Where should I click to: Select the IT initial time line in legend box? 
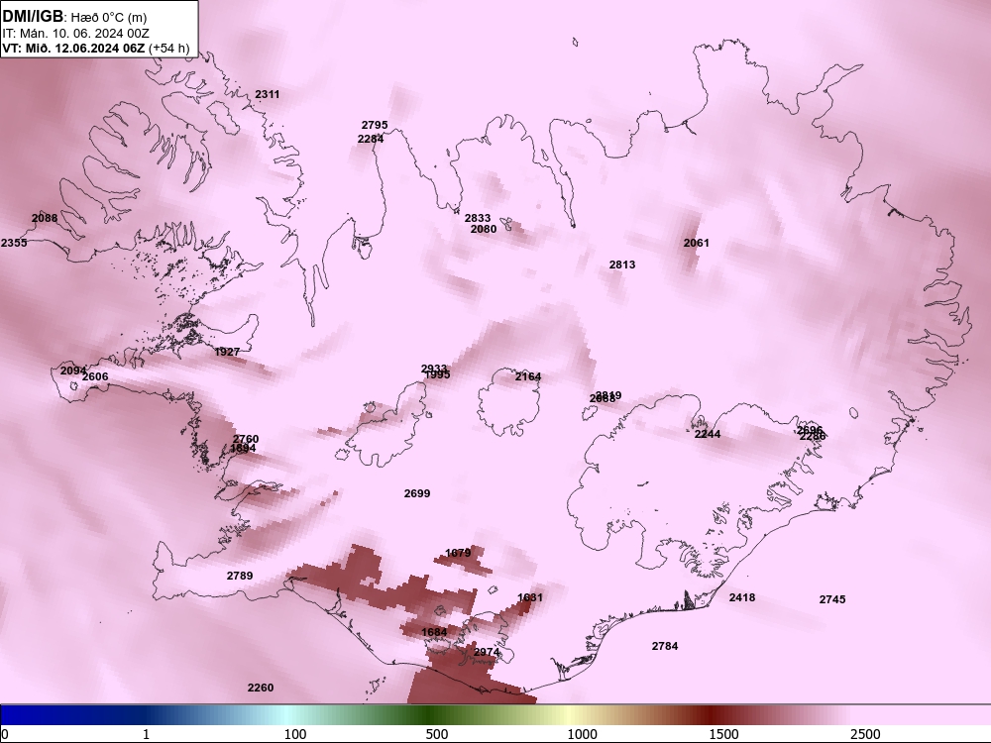coord(76,34)
